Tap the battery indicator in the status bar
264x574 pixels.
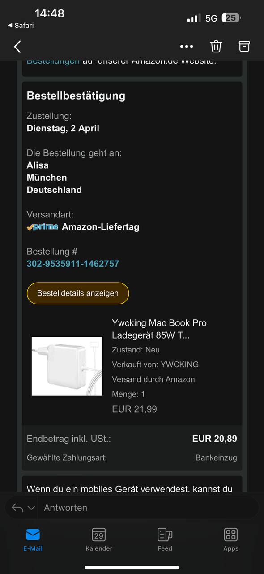(x=231, y=18)
